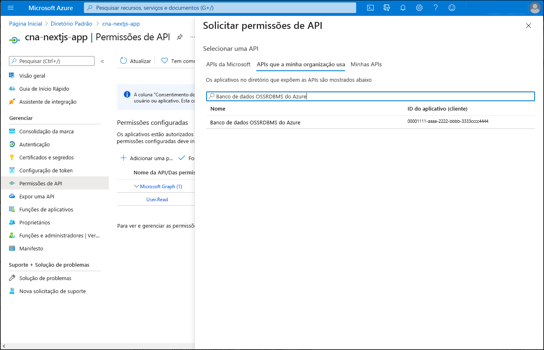Click the Atualizar button label
The width and height of the screenshot is (544, 350).
(x=140, y=61)
